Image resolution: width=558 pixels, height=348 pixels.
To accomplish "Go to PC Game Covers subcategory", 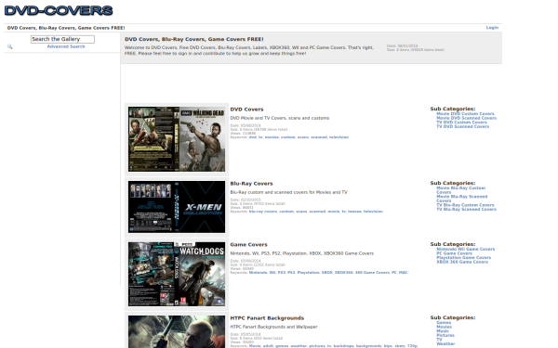I will click(x=455, y=253).
